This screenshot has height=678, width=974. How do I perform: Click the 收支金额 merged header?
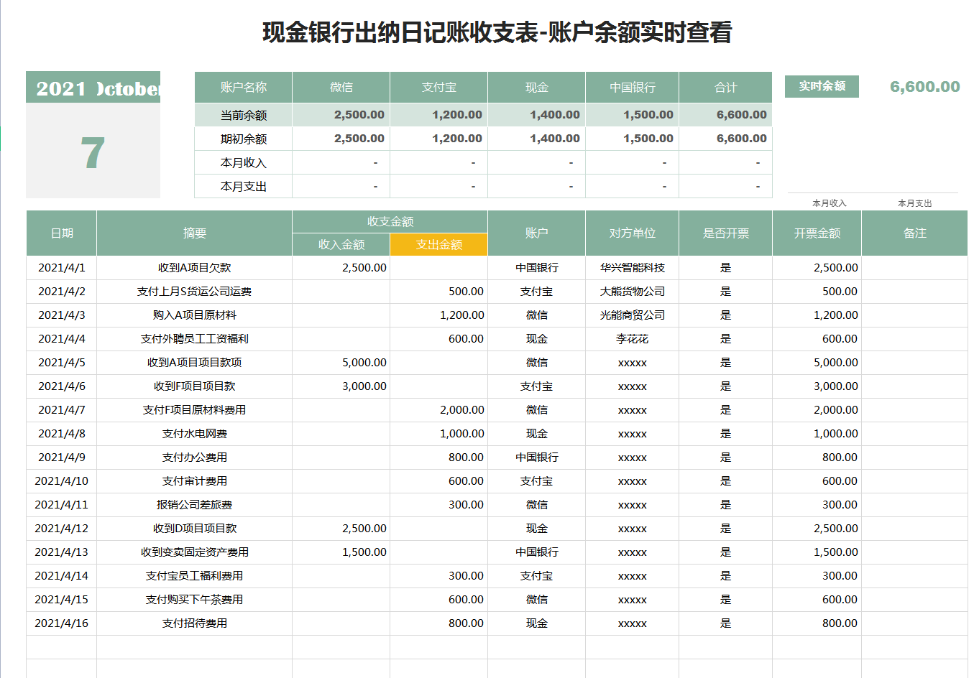pos(390,221)
